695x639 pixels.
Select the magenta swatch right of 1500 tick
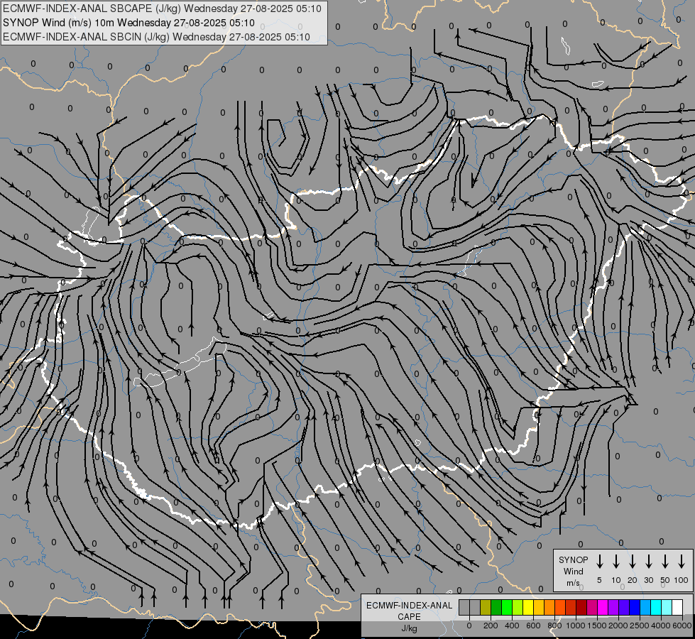coord(603,607)
